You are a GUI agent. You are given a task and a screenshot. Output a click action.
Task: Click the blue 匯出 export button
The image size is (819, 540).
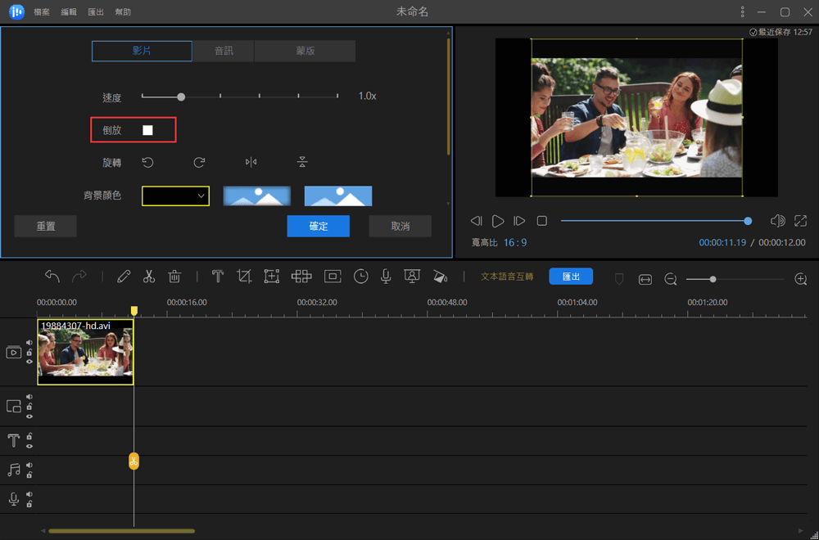pyautogui.click(x=571, y=277)
